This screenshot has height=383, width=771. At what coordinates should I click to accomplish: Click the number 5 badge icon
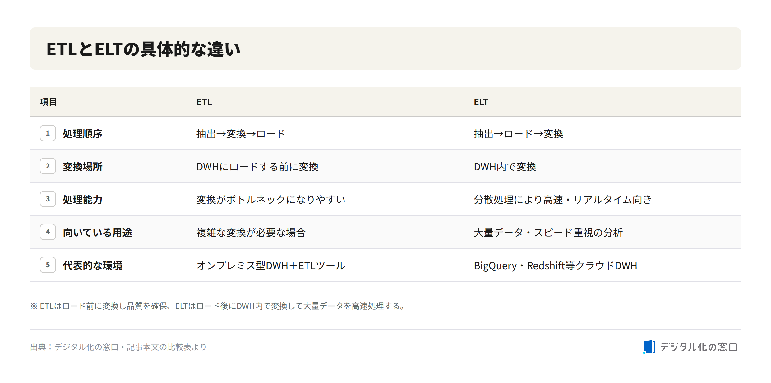click(48, 265)
